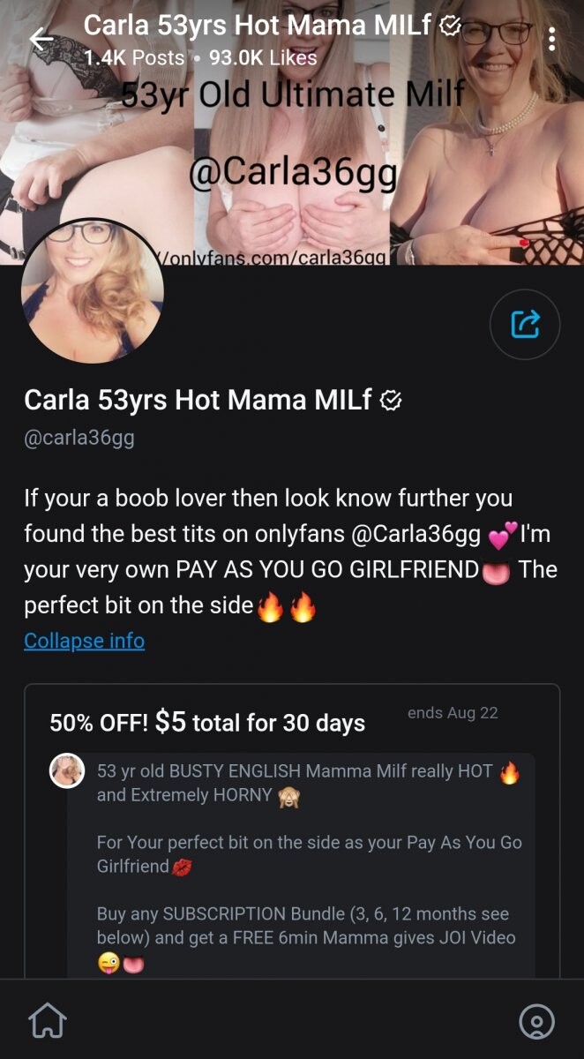Open the three-dot more options menu
The height and width of the screenshot is (1059, 584).
pyautogui.click(x=551, y=39)
